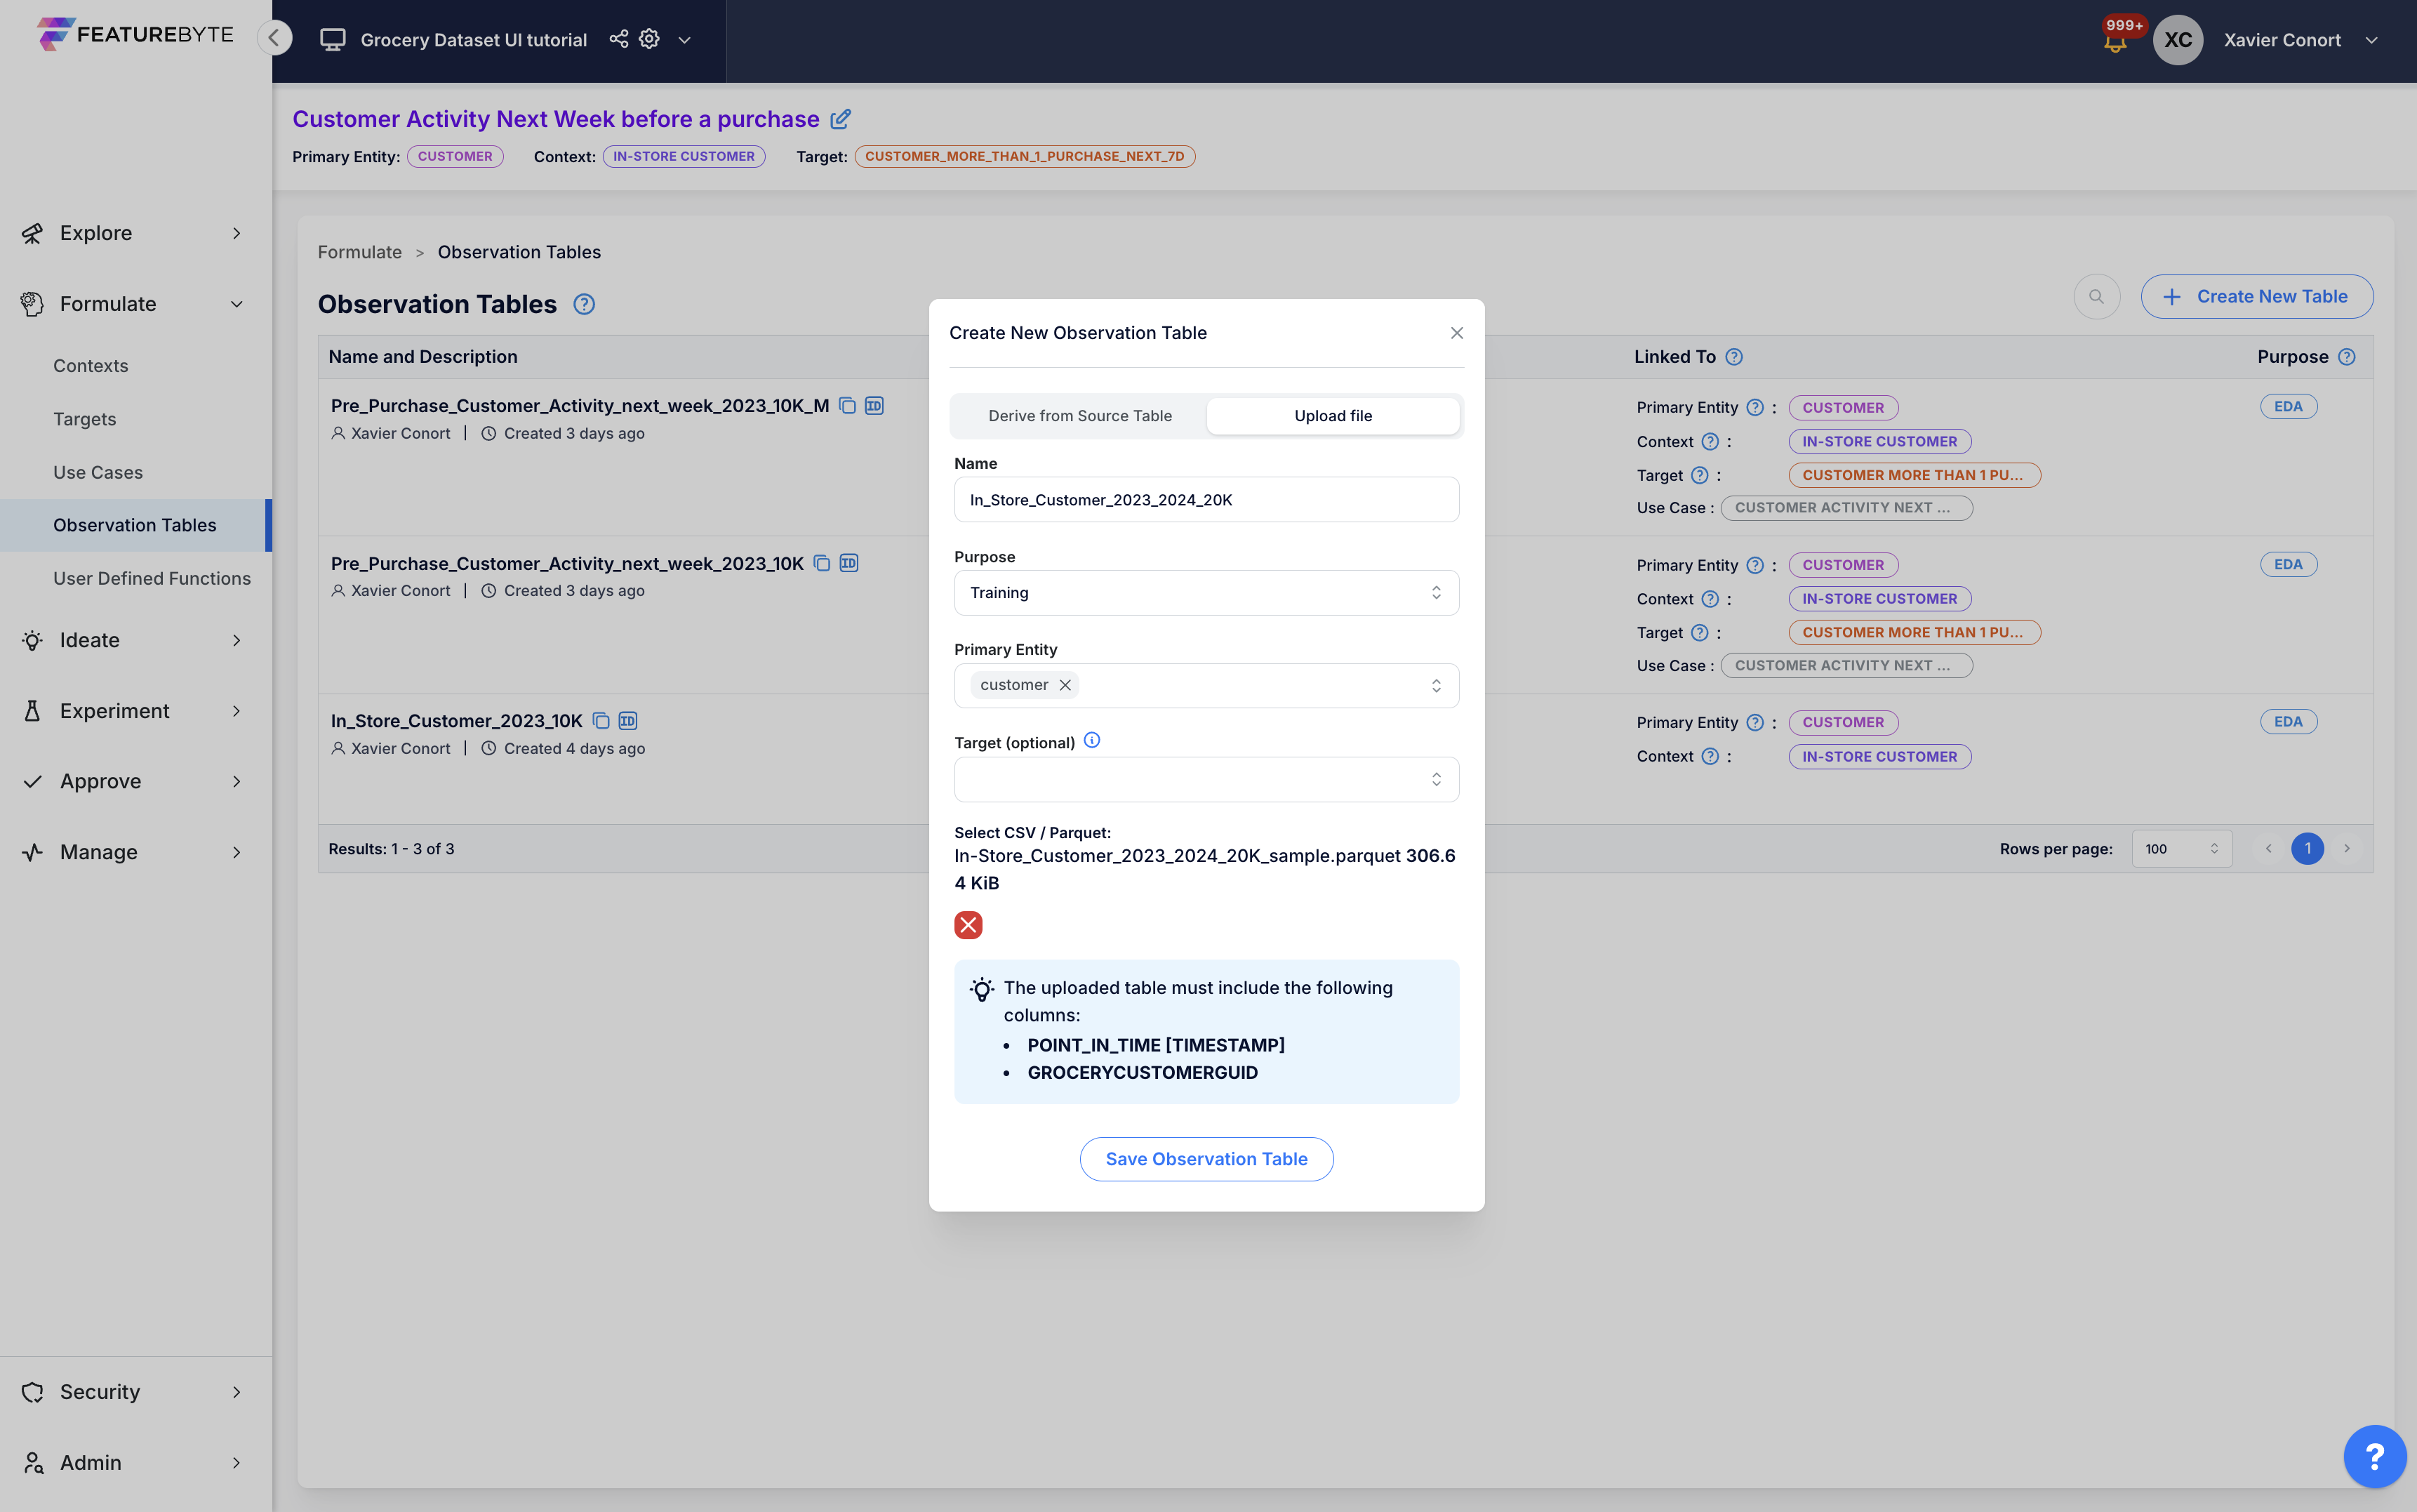Open Targets in the sidebar
The image size is (2417, 1512).
coord(85,419)
